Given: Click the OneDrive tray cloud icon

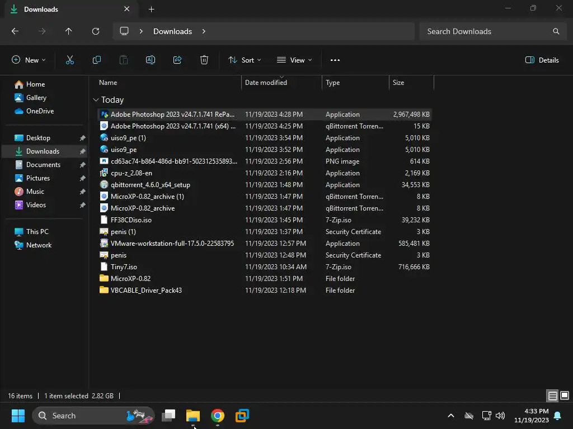Looking at the screenshot, I should click(469, 416).
